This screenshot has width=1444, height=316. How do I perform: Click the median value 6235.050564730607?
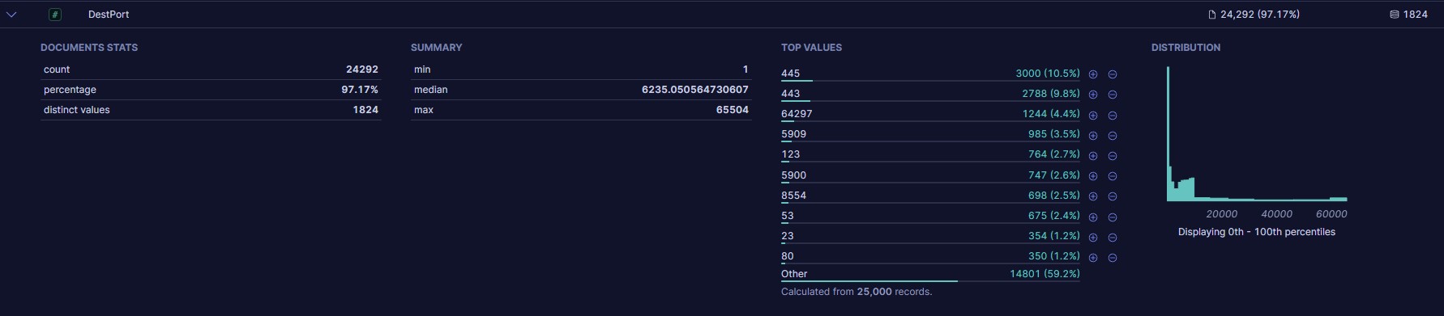695,90
